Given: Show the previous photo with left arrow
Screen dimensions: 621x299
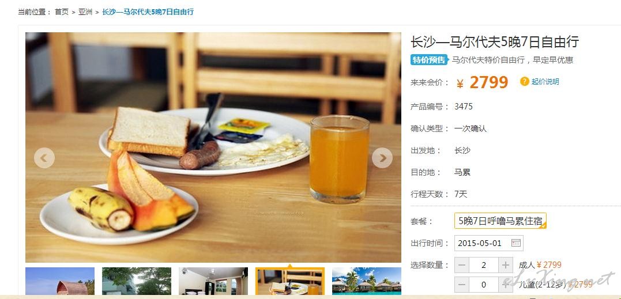Looking at the screenshot, I should pos(44,158).
